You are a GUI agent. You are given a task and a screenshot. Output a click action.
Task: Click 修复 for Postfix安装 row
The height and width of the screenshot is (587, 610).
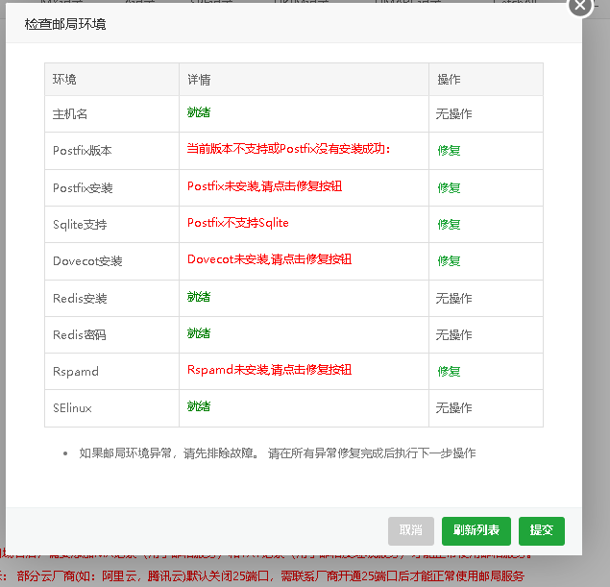449,188
